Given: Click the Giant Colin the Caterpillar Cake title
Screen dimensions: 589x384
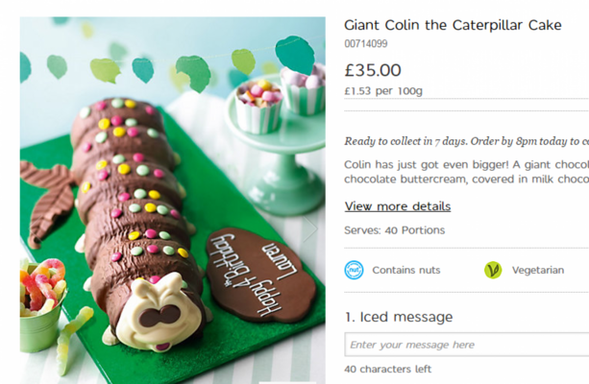Looking at the screenshot, I should pyautogui.click(x=453, y=25).
